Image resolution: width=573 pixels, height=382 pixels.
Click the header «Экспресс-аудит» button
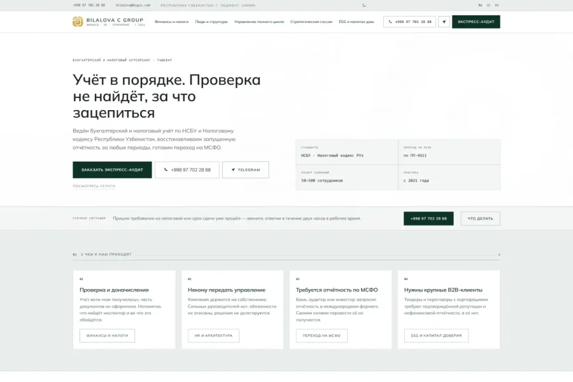point(476,22)
